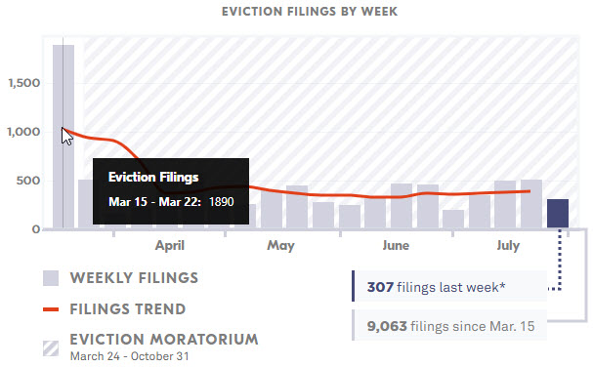Select the tall Mar 15 - Mar 22 bar
This screenshot has height=367, width=593.
click(64, 137)
